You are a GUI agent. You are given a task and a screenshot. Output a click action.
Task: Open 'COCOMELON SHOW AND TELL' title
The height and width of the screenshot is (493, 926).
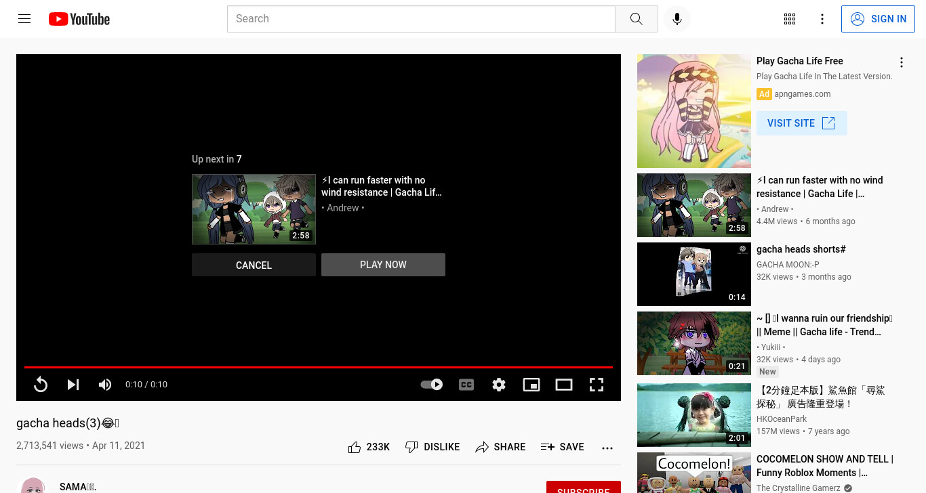coord(825,466)
